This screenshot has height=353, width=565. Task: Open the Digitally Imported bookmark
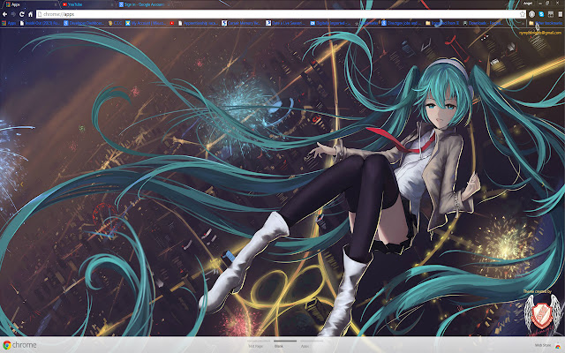pyautogui.click(x=330, y=23)
